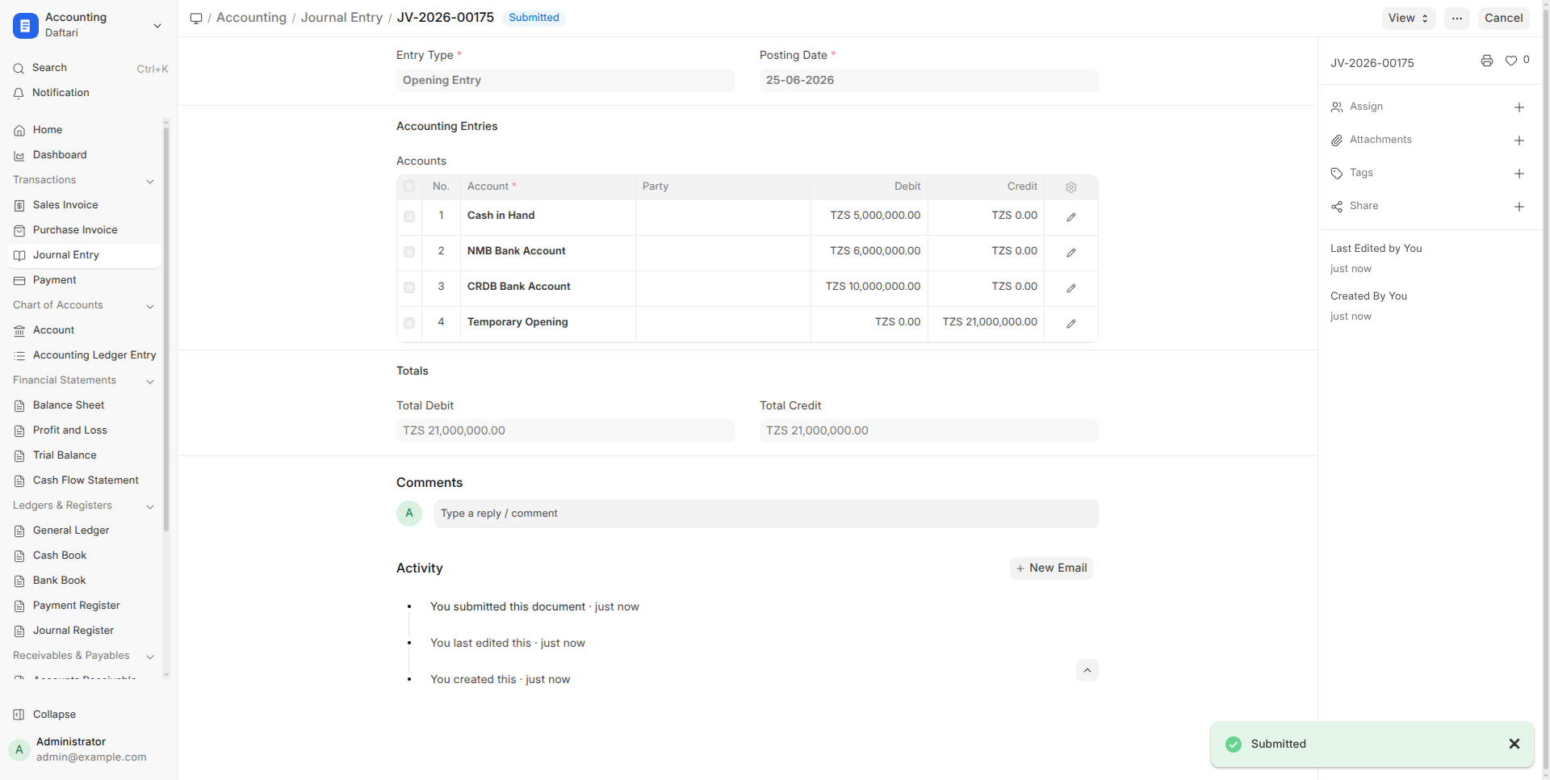Tick the checkbox for the NMB Bank Account row

click(409, 252)
